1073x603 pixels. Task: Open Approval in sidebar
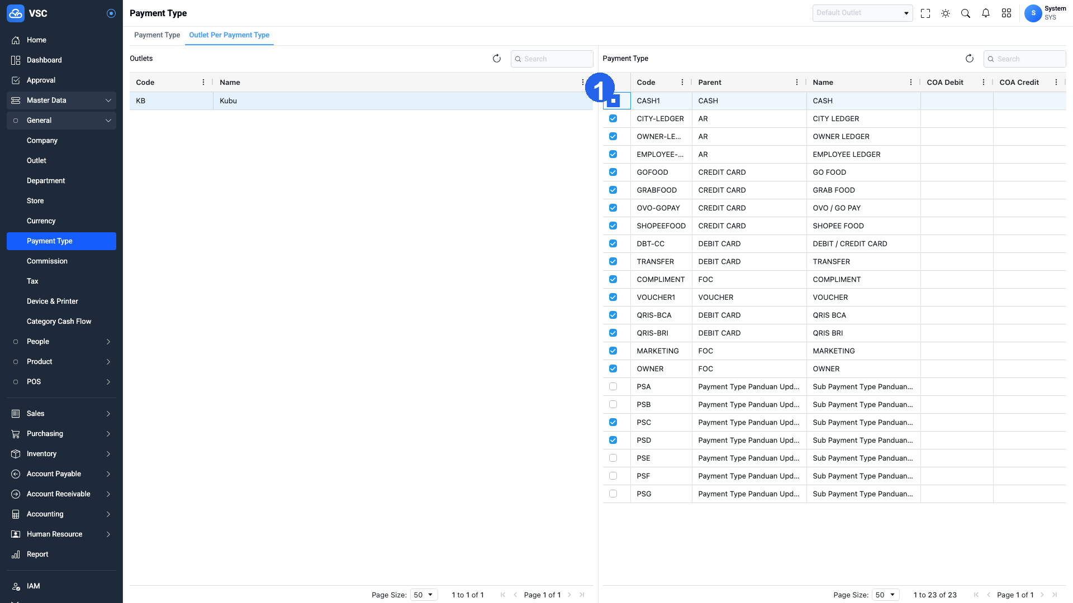61,80
